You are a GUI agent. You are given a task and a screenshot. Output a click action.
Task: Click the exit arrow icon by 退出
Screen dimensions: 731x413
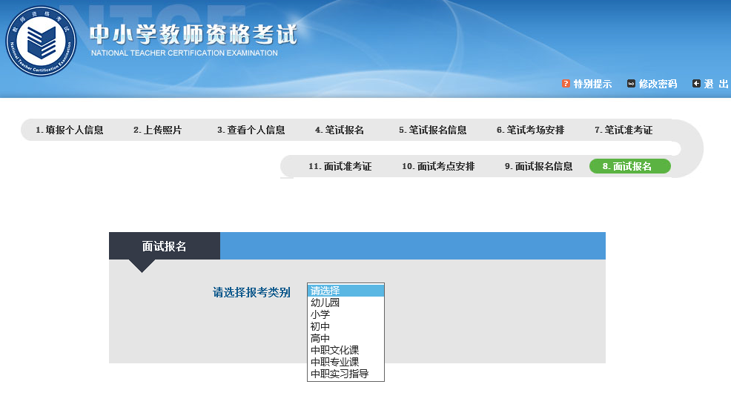tap(696, 84)
